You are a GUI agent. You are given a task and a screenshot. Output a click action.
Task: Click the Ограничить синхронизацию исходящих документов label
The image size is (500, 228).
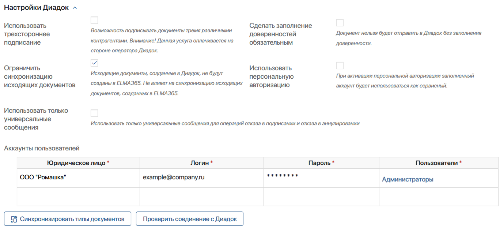pyautogui.click(x=39, y=76)
